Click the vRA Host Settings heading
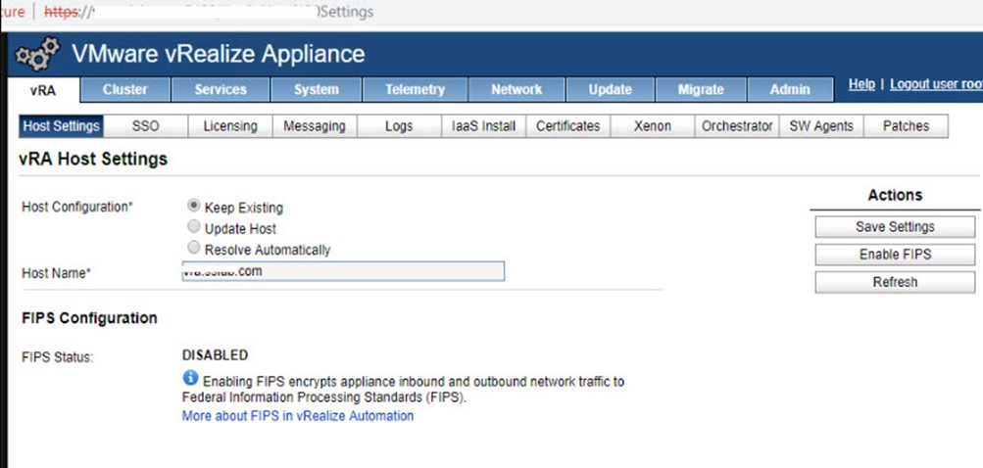The width and height of the screenshot is (983, 468). 93,160
